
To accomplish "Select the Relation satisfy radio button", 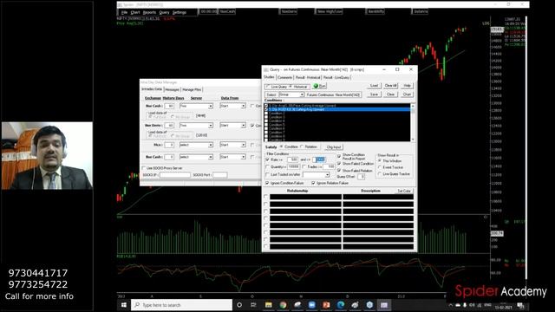I will pos(303,146).
